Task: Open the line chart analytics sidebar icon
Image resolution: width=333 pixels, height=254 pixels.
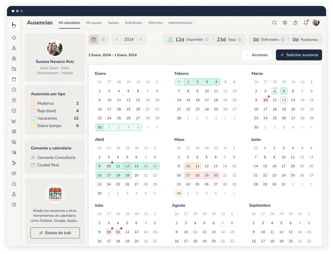Action: pos(14,121)
